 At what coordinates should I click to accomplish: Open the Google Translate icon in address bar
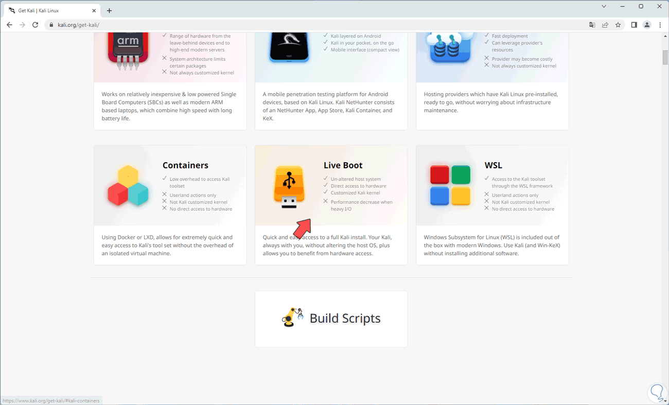(x=592, y=25)
